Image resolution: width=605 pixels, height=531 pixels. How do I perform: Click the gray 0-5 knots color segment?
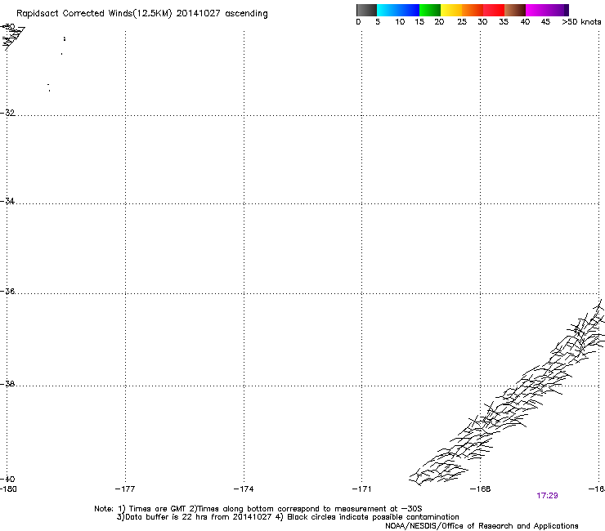366,10
